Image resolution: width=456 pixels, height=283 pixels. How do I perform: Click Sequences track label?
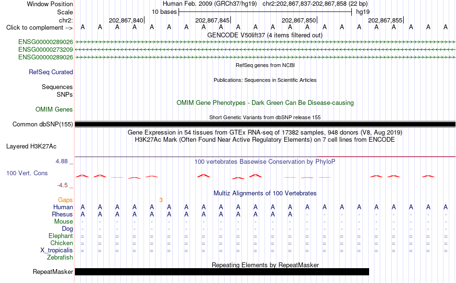(x=57, y=87)
